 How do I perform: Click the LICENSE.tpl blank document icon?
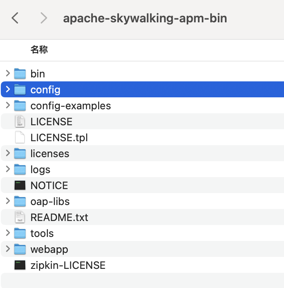click(x=20, y=137)
